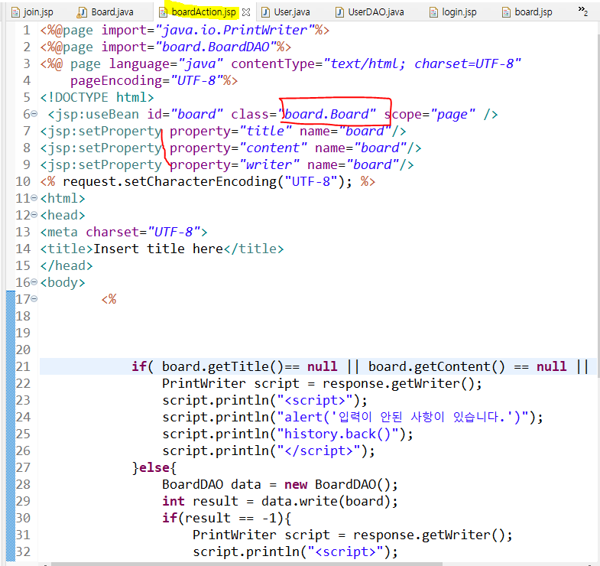
Task: Click "board.BoardDAO" import on line 2
Action: [216, 47]
